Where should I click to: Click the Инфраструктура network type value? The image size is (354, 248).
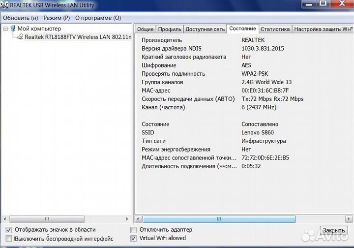point(264,141)
